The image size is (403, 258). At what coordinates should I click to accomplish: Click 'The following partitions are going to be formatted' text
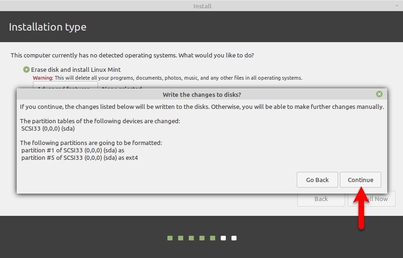[91, 143]
